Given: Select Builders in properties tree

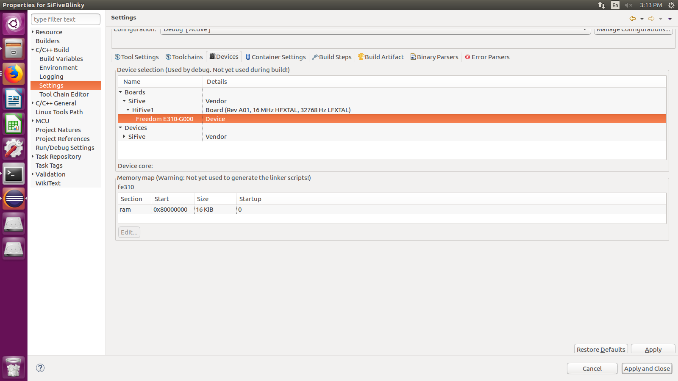Looking at the screenshot, I should [47, 41].
